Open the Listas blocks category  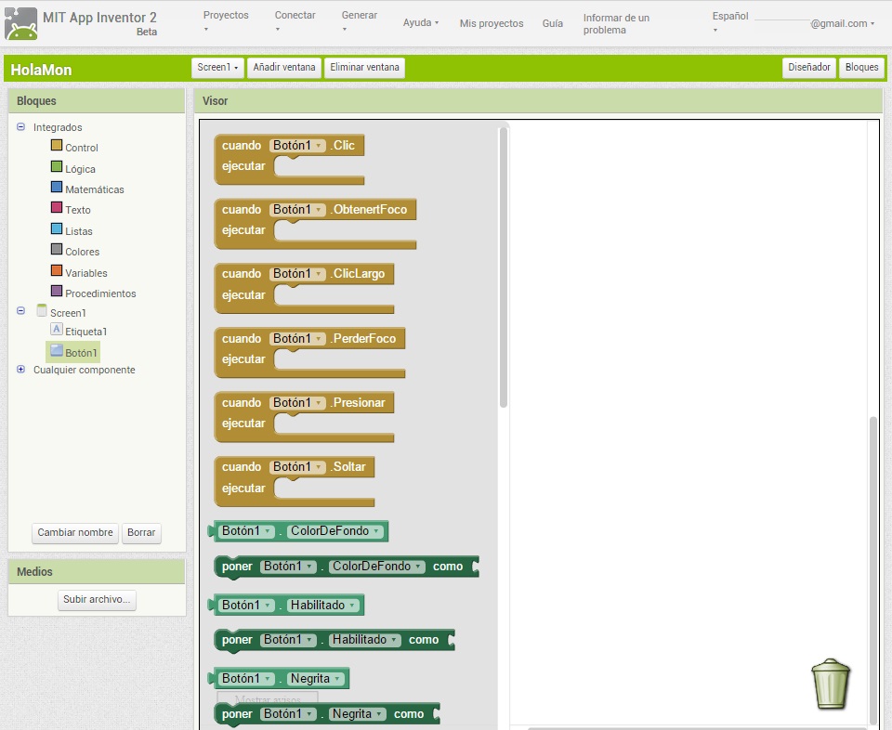click(78, 231)
